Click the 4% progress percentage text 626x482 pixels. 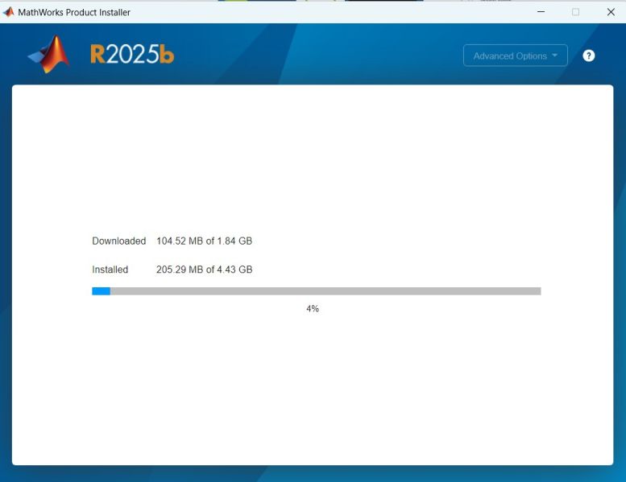313,309
